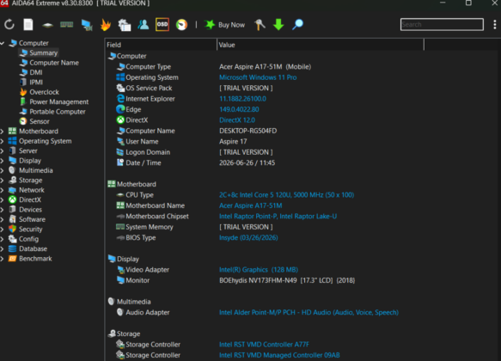Expand the Multimedia tree node
The image size is (501, 361).
tap(2, 170)
